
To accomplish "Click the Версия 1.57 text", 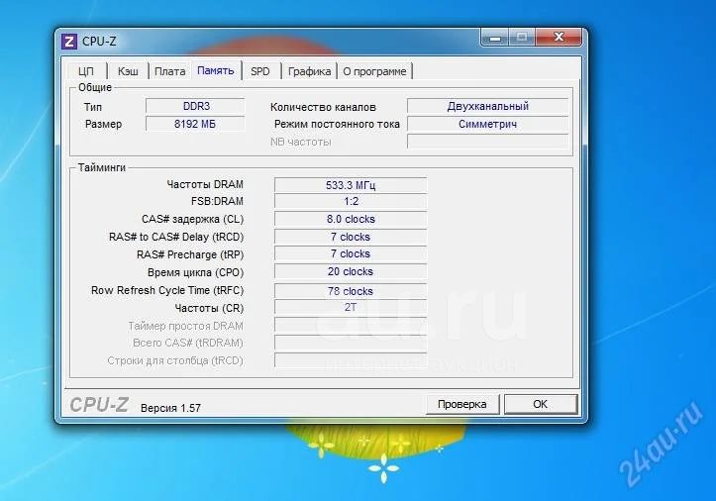I will coord(170,408).
